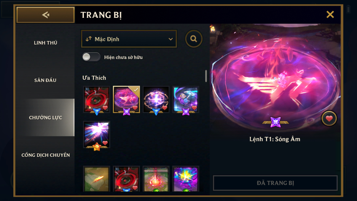Click the Đã Trang Bị button
The height and width of the screenshot is (201, 357).
[275, 183]
